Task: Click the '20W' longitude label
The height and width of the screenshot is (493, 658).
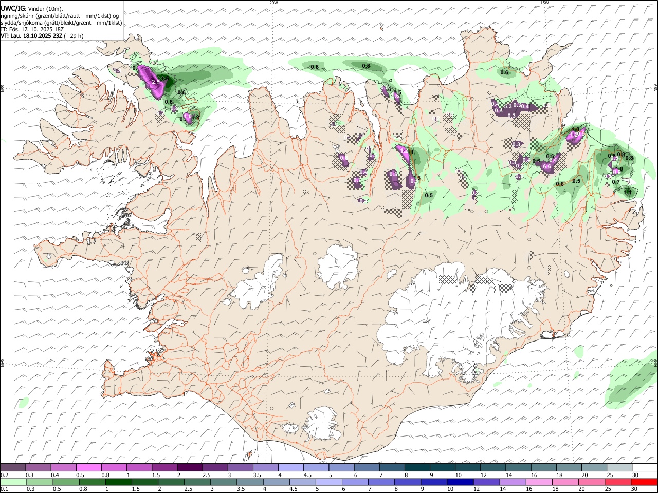Action: pos(273,3)
